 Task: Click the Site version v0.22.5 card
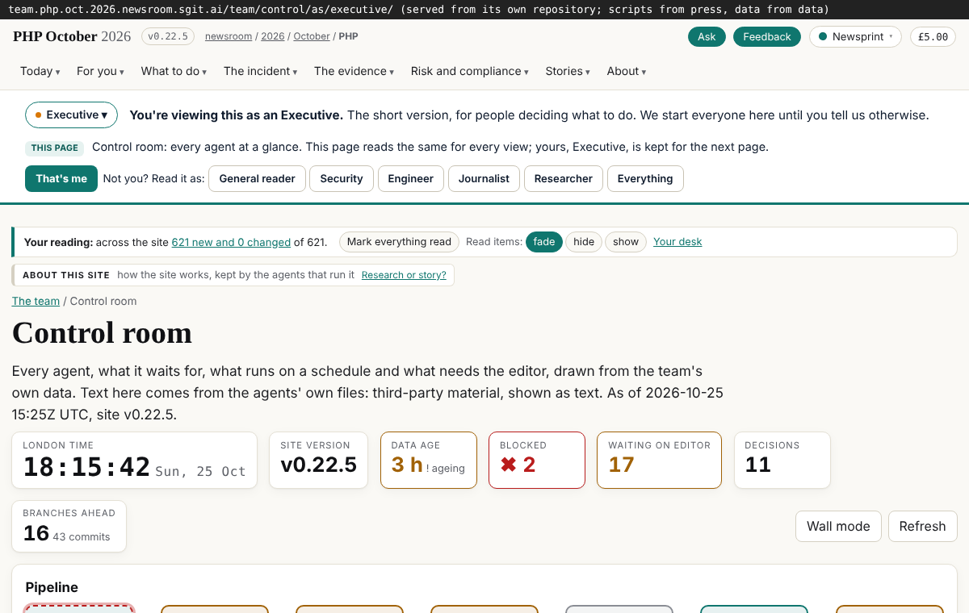pyautogui.click(x=318, y=460)
